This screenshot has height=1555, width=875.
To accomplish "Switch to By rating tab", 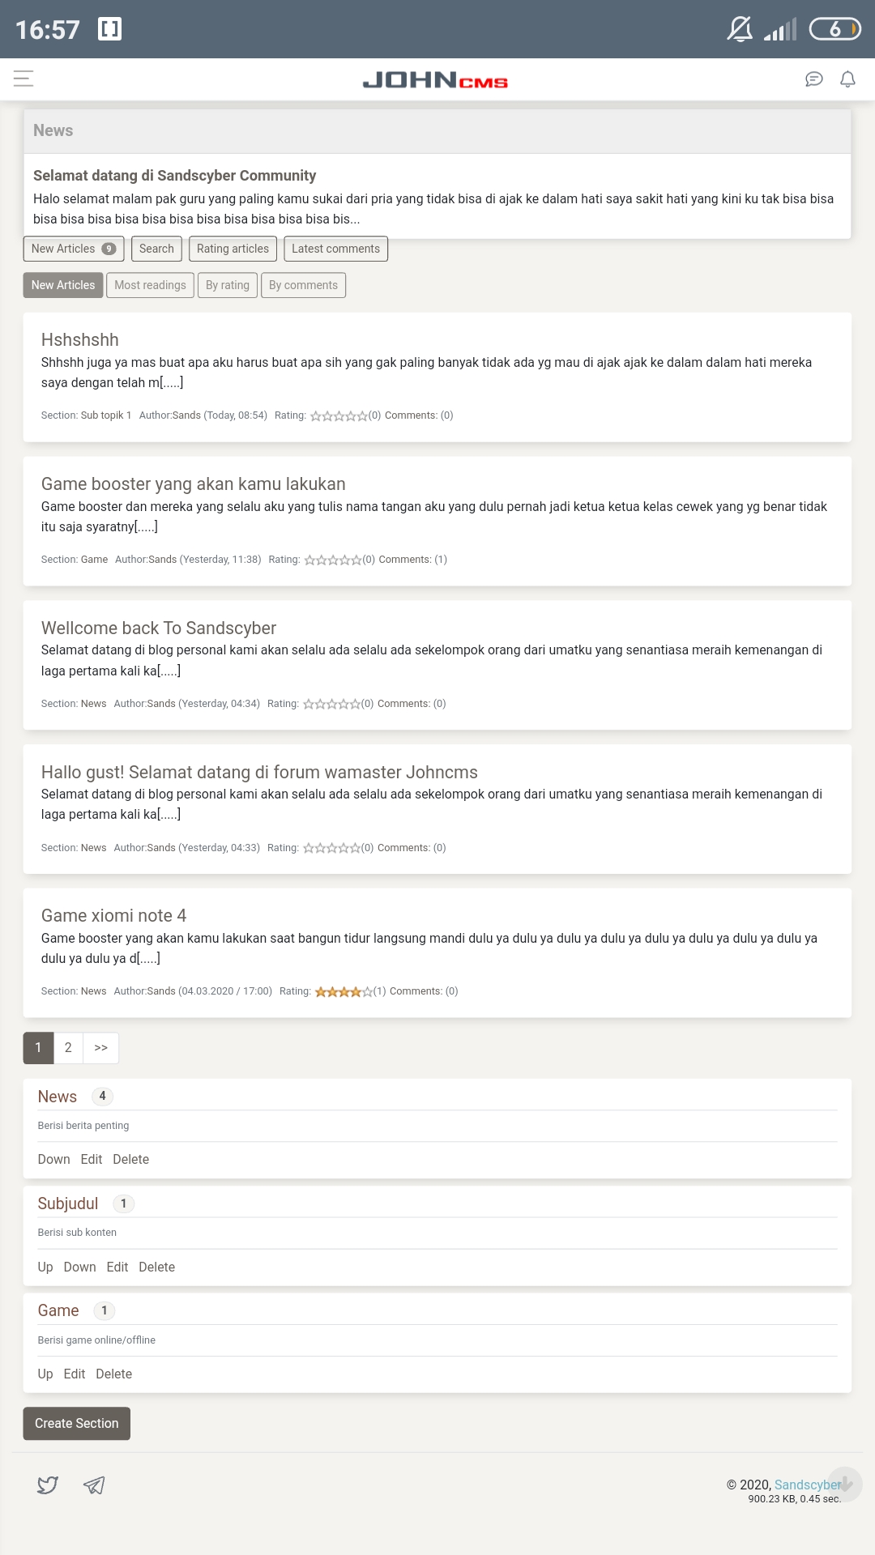I will click(x=228, y=285).
